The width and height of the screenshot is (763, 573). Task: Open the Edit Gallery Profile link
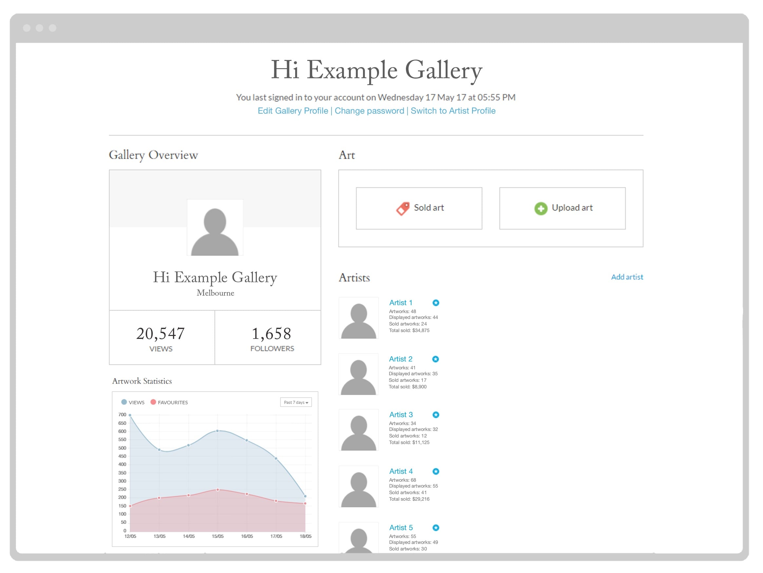[293, 111]
